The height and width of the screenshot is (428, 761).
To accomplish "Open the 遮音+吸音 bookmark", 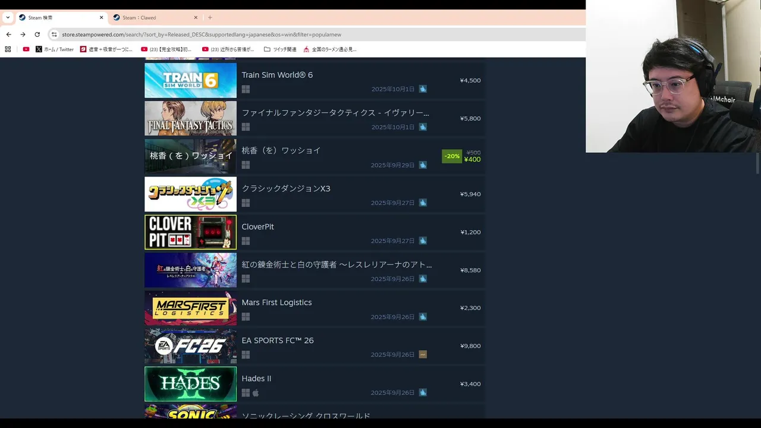I will [106, 49].
